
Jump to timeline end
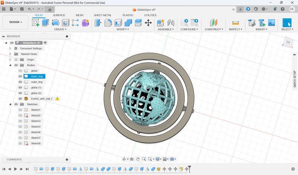(x=27, y=169)
